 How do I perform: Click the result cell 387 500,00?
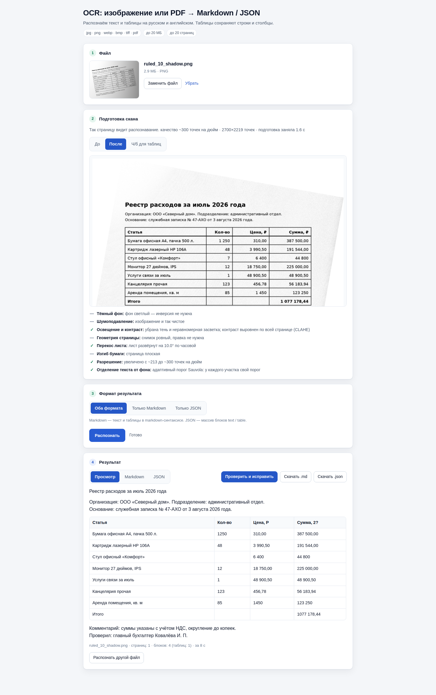click(320, 534)
